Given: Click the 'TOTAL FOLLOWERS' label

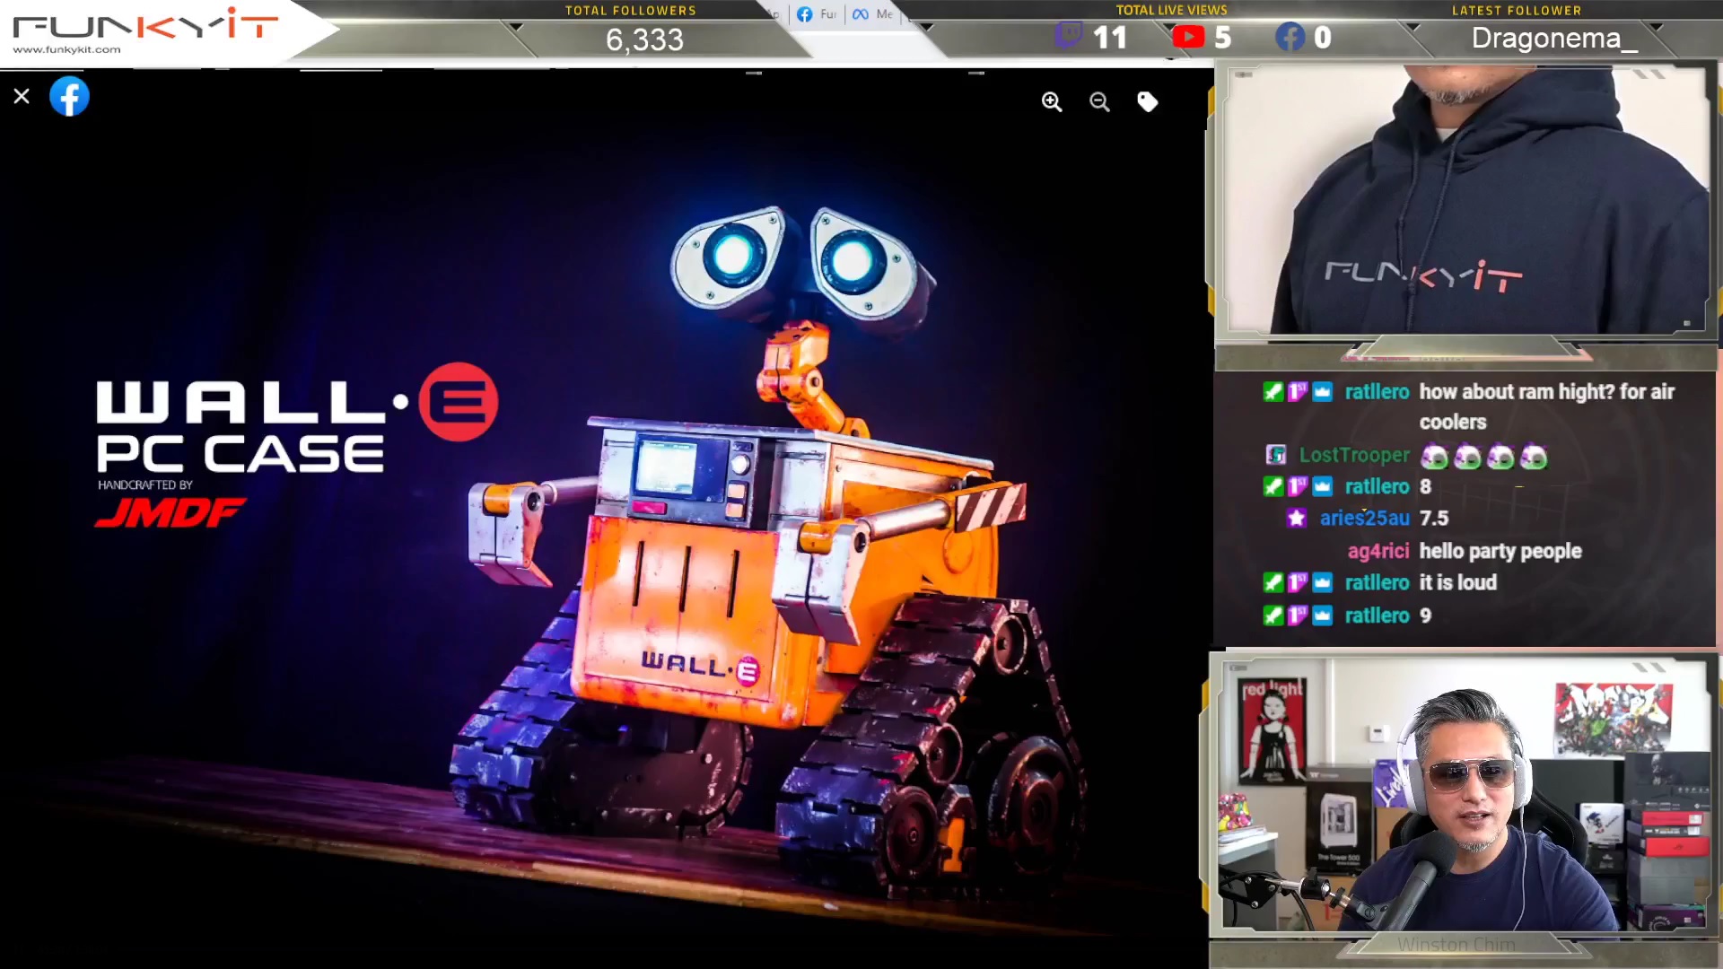Looking at the screenshot, I should 630,11.
